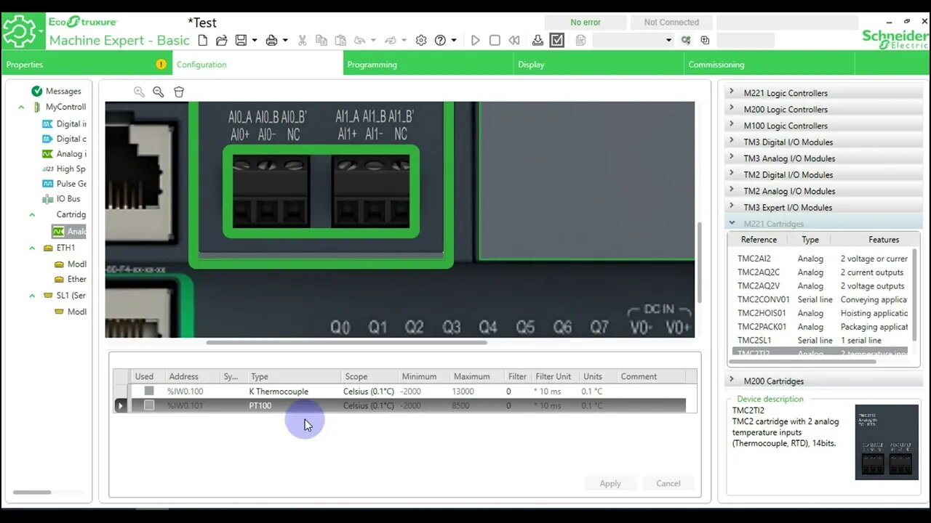Toggle Used checkbox for %IW0.101
The height and width of the screenshot is (523, 931).
[x=149, y=405]
